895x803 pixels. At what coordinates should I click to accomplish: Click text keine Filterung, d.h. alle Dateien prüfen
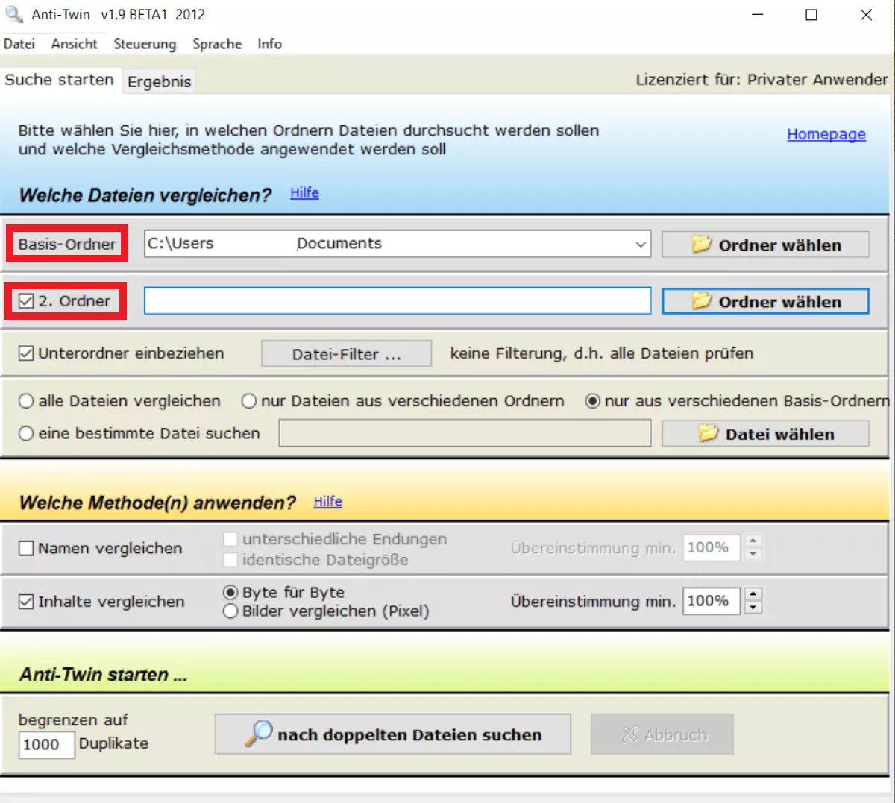click(602, 353)
